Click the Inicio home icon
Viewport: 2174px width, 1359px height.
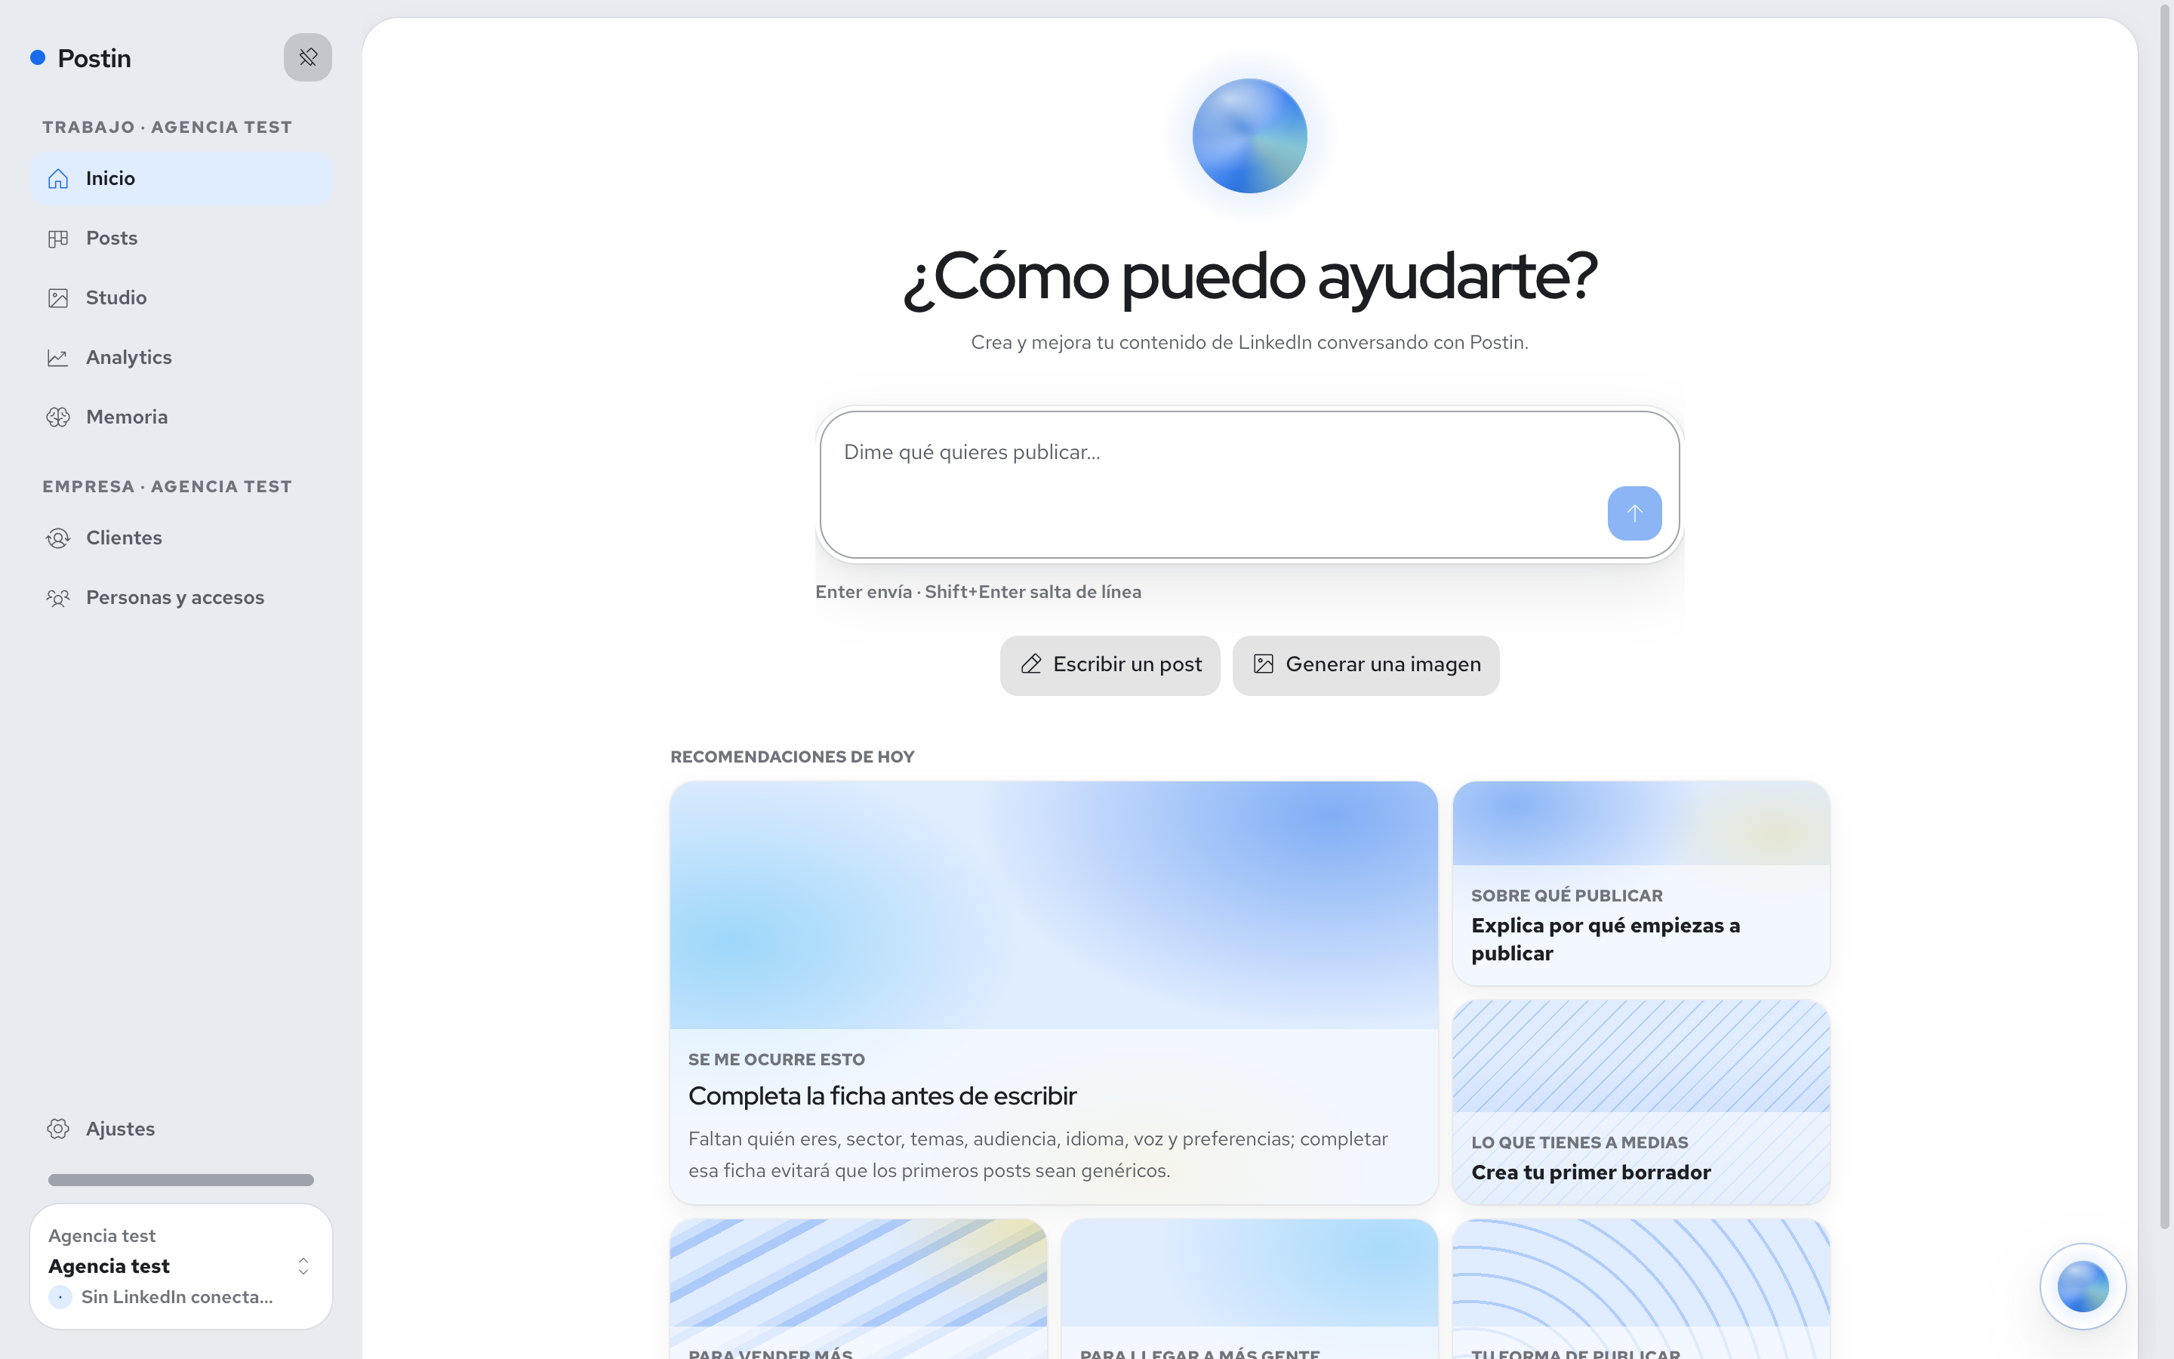click(58, 179)
